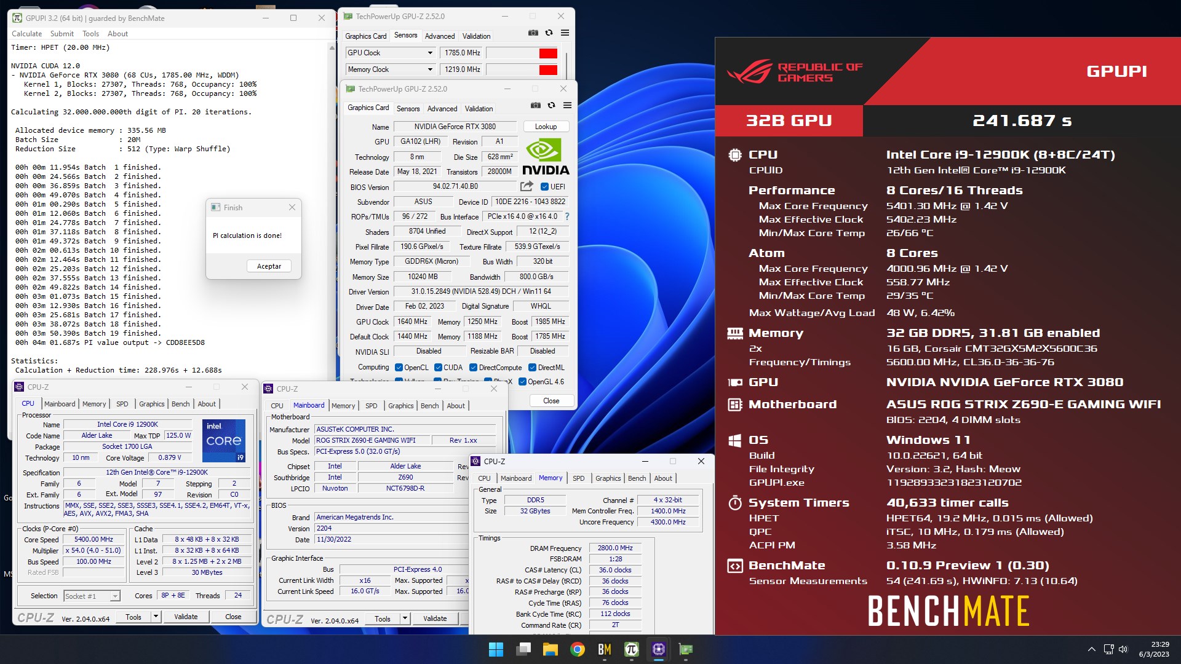This screenshot has width=1181, height=664.
Task: Click GPUPI output scrollbar up arrow
Action: click(332, 47)
